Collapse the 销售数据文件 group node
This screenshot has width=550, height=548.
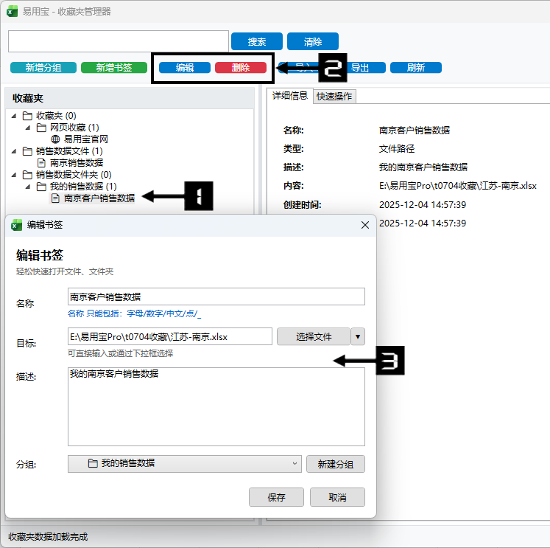coord(14,151)
